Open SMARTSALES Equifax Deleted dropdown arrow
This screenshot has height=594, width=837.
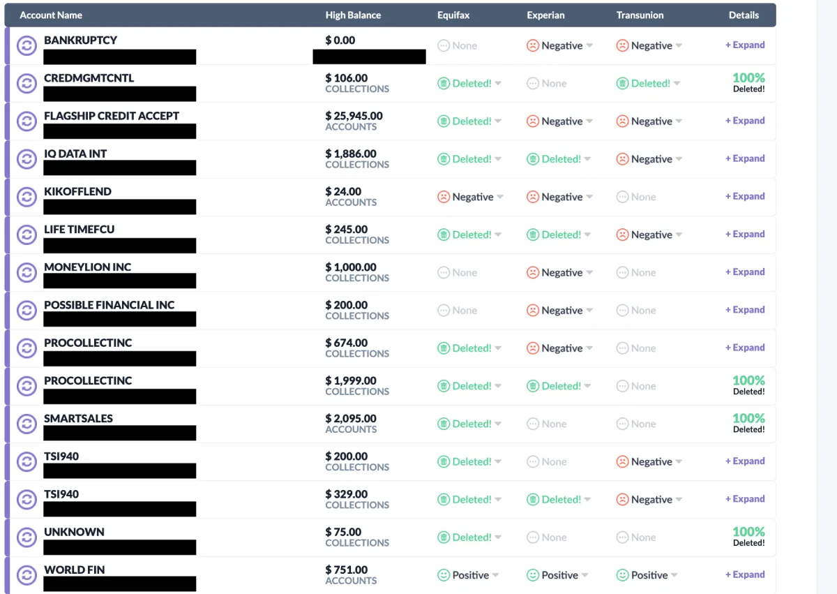[498, 424]
